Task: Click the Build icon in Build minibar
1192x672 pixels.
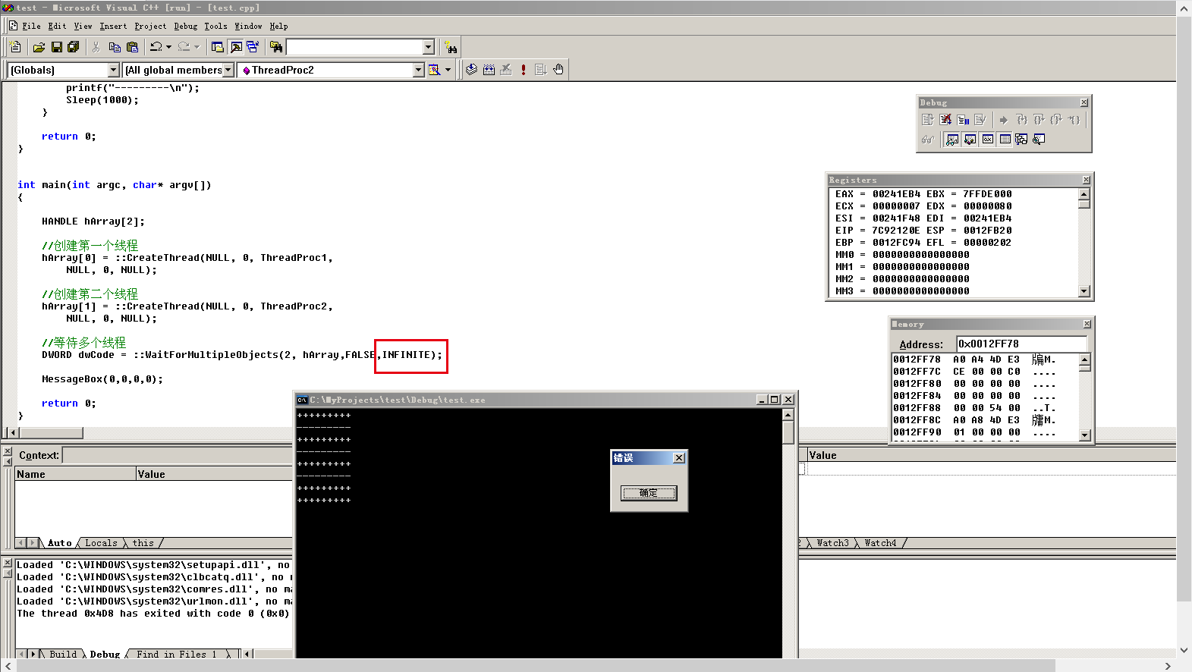Action: pos(489,70)
